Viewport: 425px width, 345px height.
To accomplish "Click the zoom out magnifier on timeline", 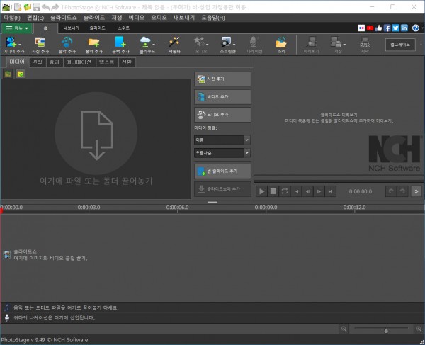I will pyautogui.click(x=344, y=329).
